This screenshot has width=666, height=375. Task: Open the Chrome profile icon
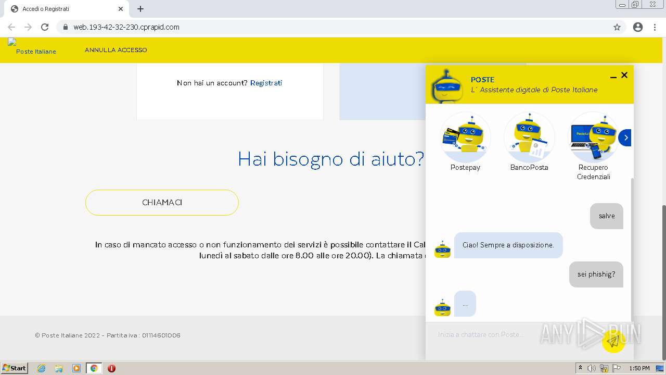[x=638, y=27]
